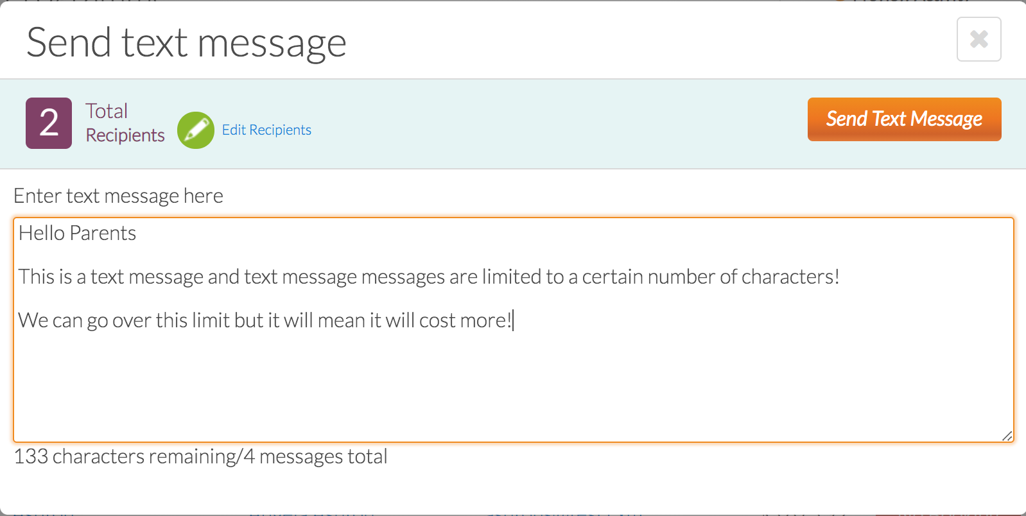Viewport: 1026px width, 516px height.
Task: Click the 'Send text message' dialog title
Action: 186,43
